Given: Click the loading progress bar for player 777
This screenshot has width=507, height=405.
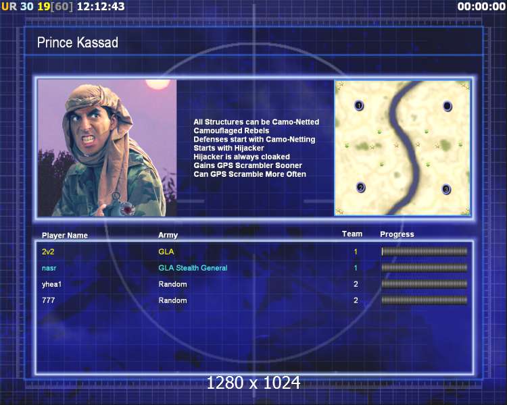Looking at the screenshot, I should click(x=425, y=300).
